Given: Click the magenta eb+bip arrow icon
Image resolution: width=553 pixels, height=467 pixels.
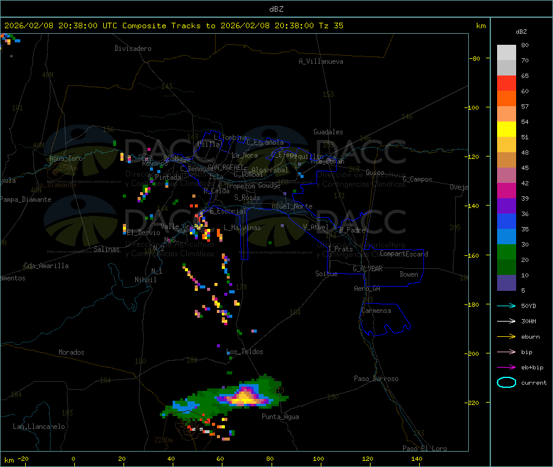Looking at the screenshot, I should (x=506, y=368).
